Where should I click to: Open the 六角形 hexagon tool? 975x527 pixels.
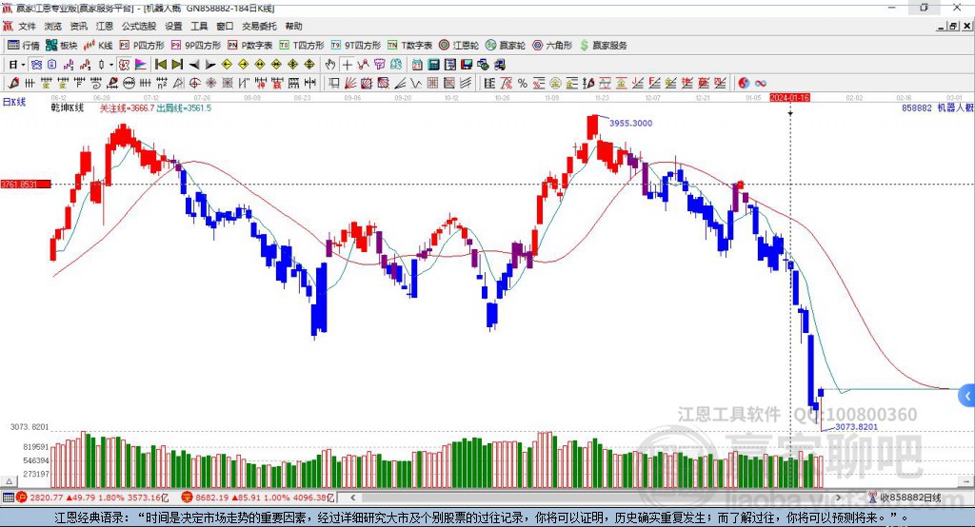pyautogui.click(x=552, y=46)
